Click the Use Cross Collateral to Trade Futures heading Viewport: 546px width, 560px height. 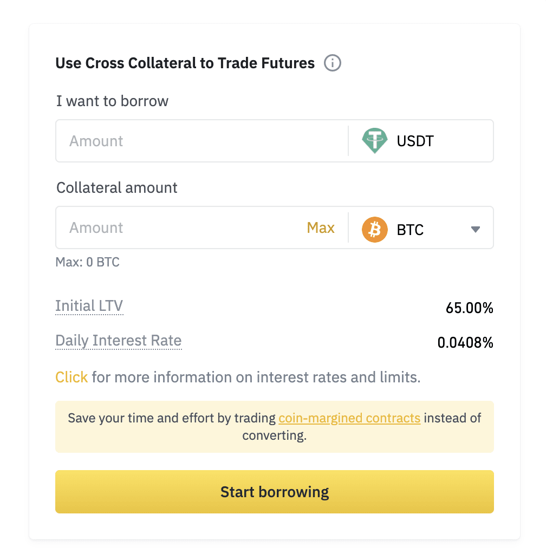point(185,63)
